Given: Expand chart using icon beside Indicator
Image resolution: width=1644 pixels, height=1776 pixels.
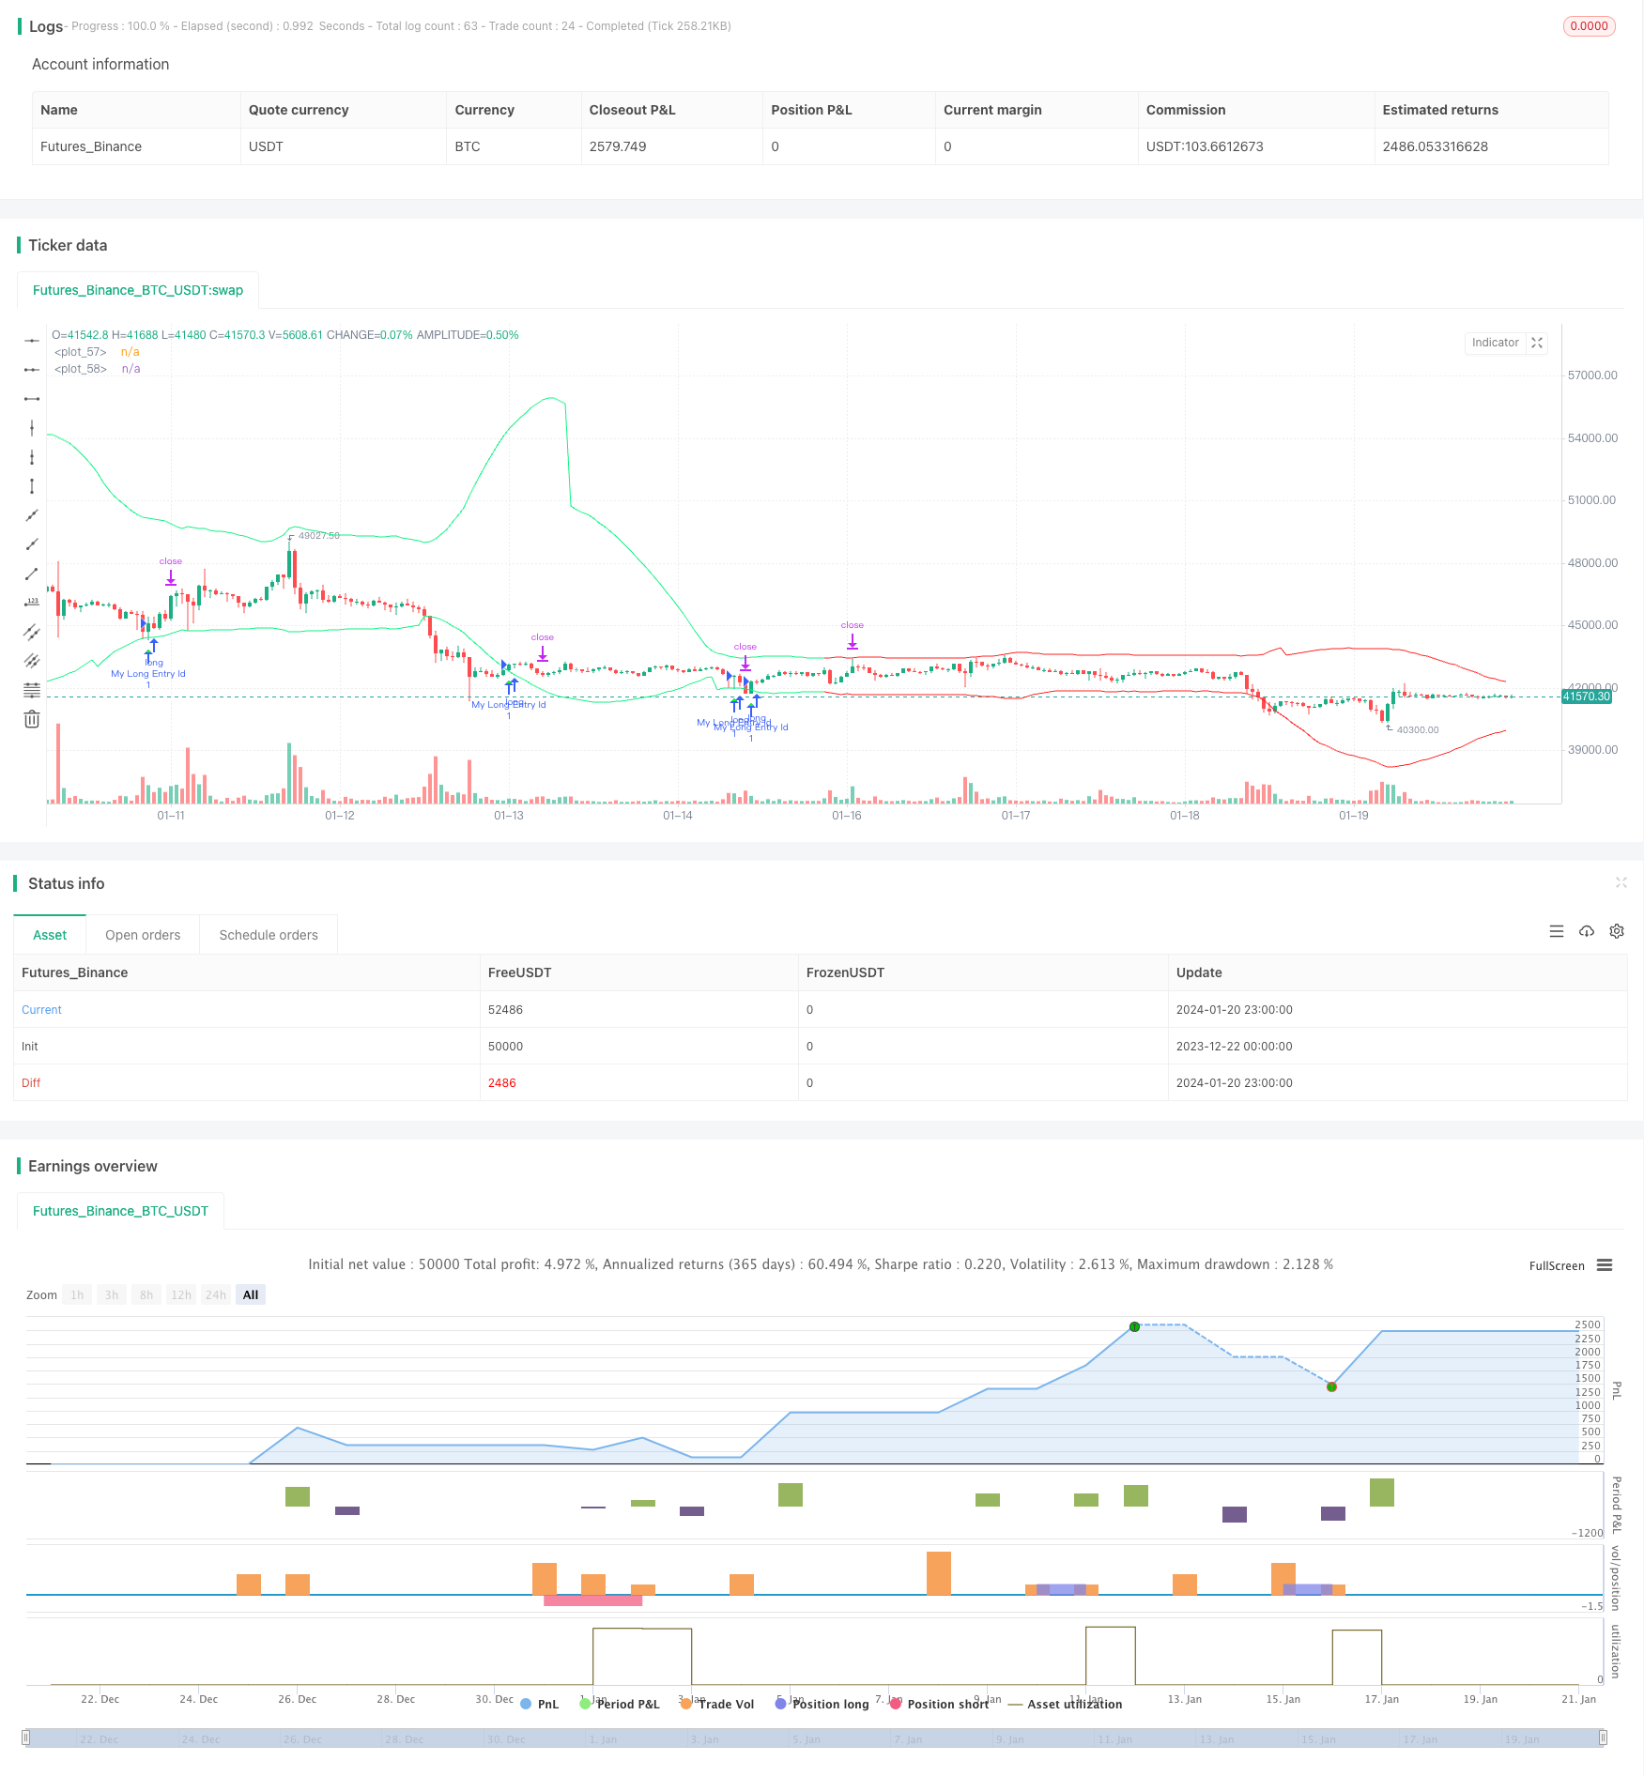Looking at the screenshot, I should [1537, 343].
